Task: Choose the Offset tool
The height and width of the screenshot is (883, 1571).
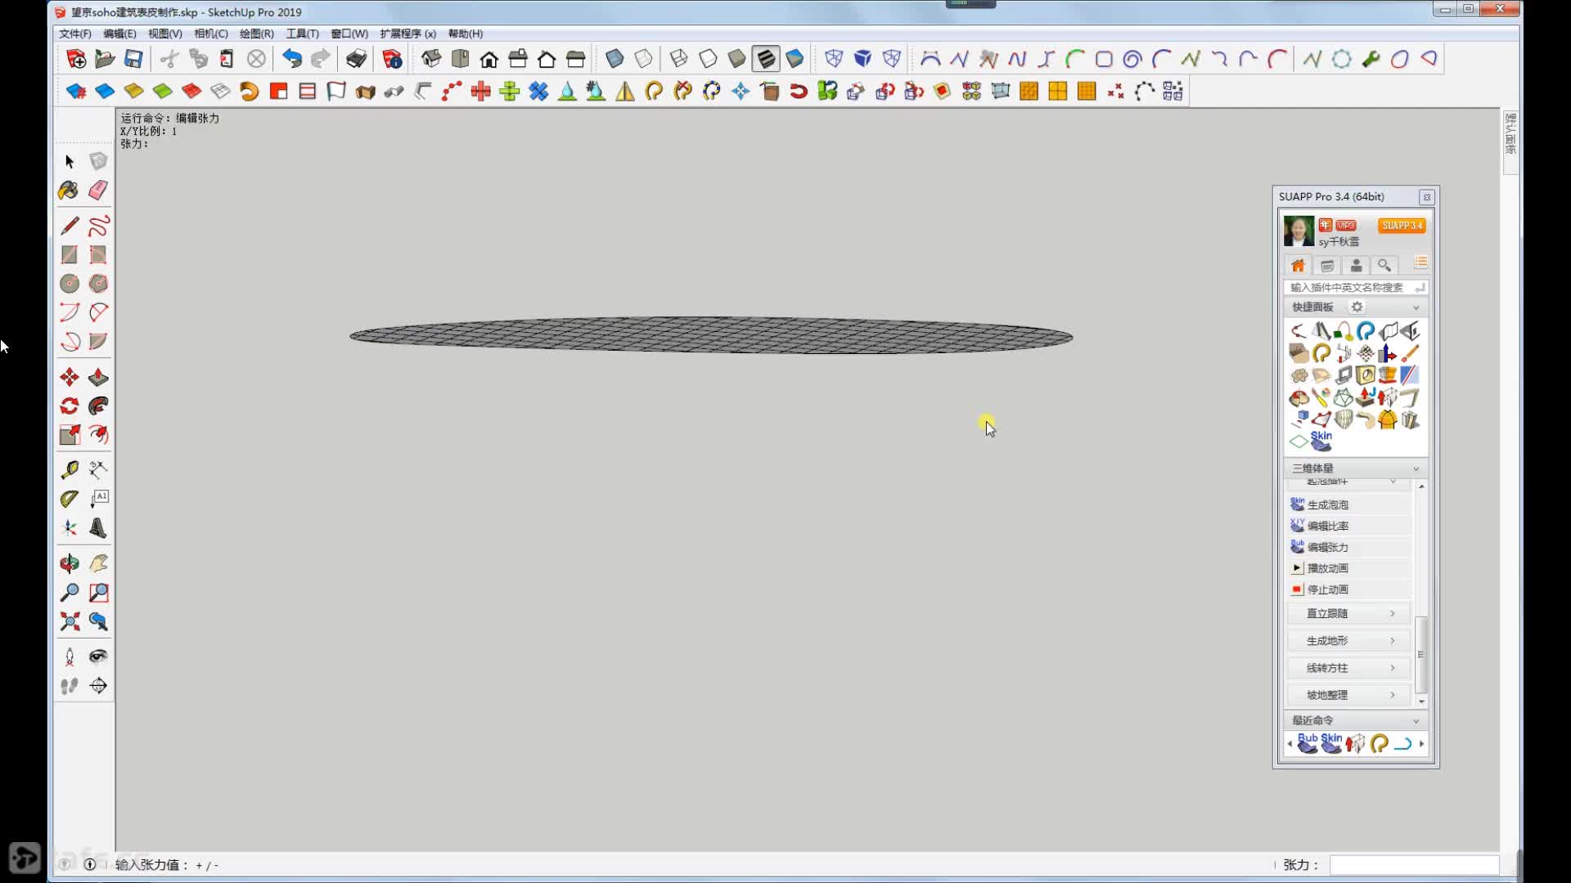Action: [x=98, y=435]
